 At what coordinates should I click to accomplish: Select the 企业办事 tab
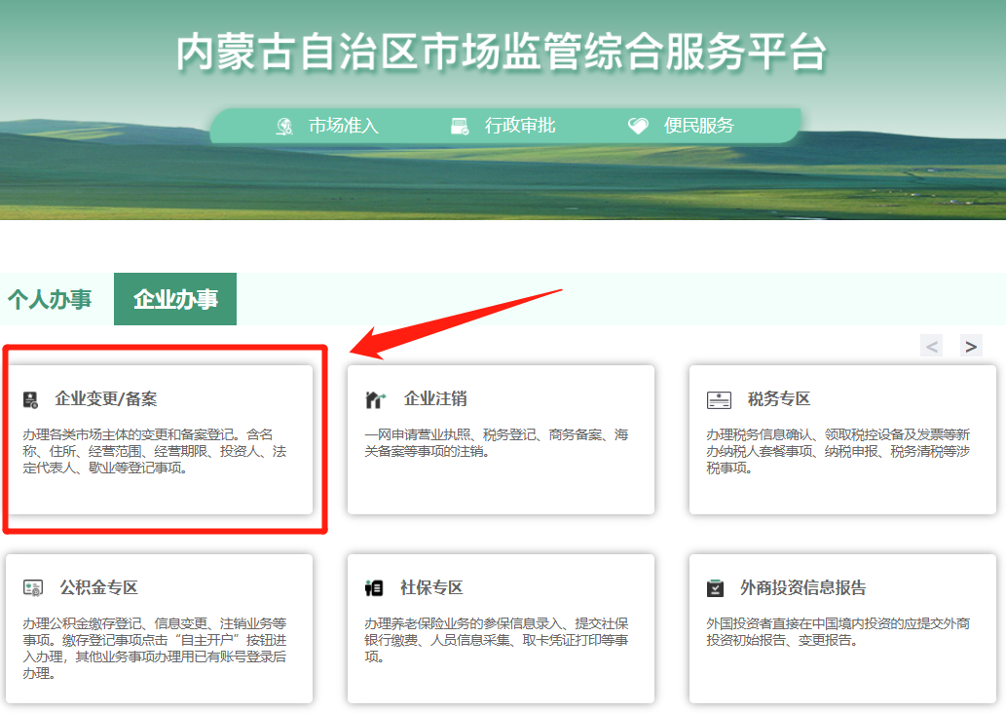pos(175,299)
